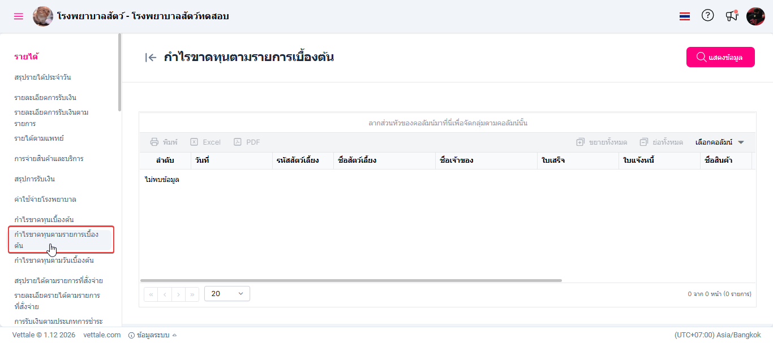
Task: Open user profile avatar
Action: pos(755,16)
